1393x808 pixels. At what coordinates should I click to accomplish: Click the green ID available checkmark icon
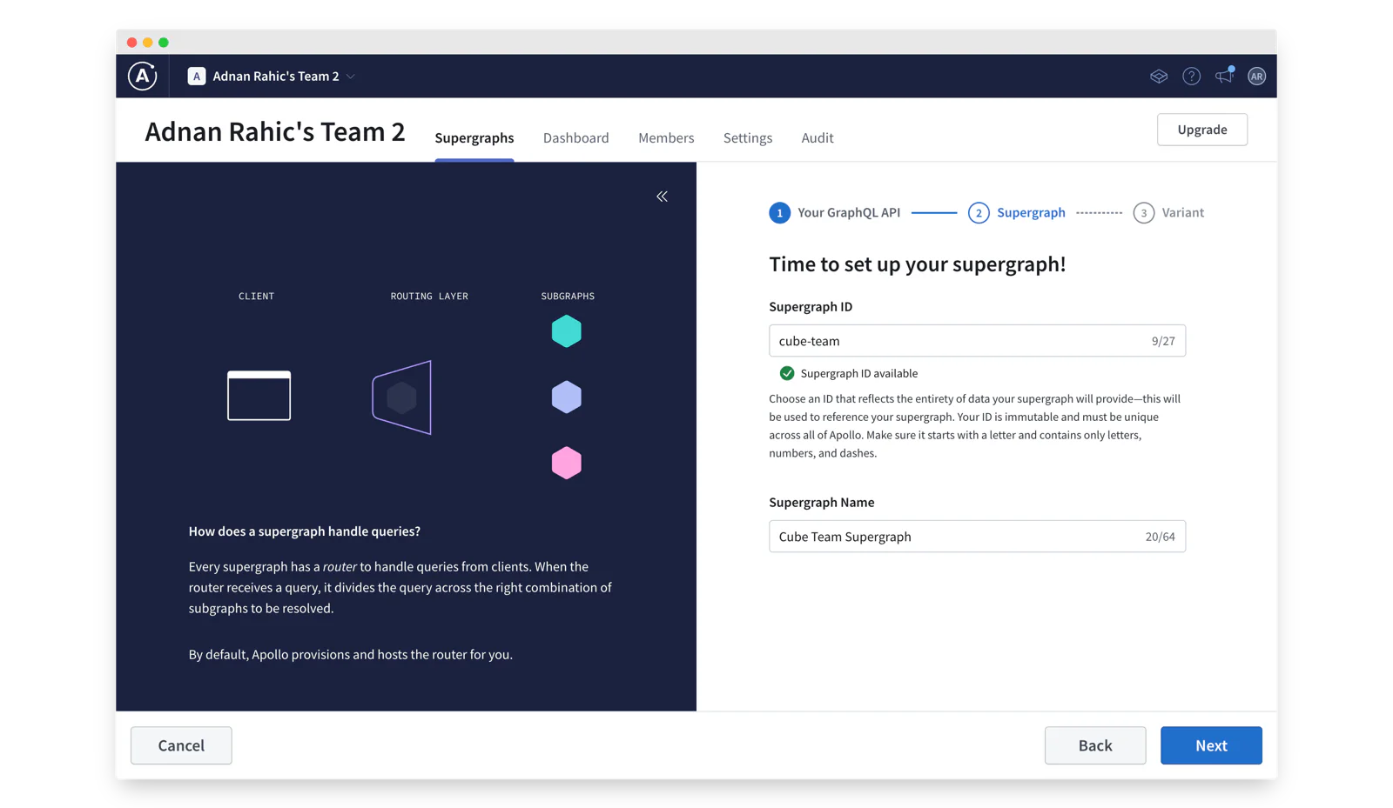point(787,373)
